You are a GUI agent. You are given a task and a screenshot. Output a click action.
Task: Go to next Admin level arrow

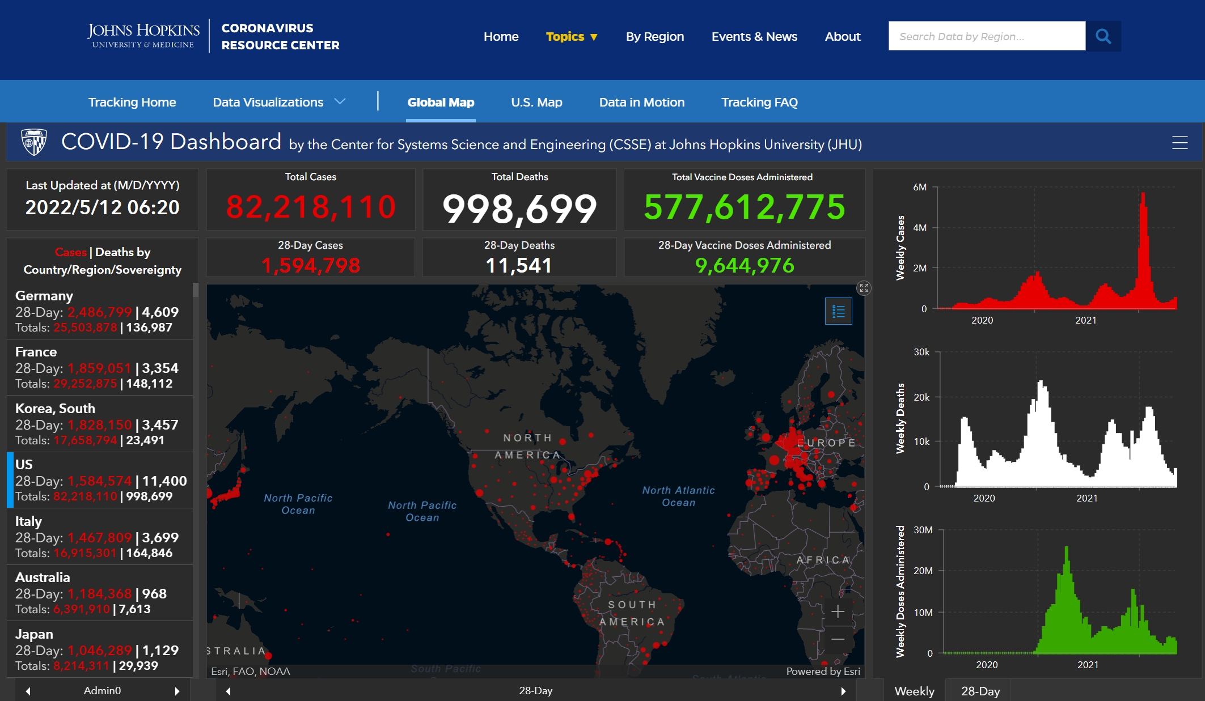tap(177, 691)
